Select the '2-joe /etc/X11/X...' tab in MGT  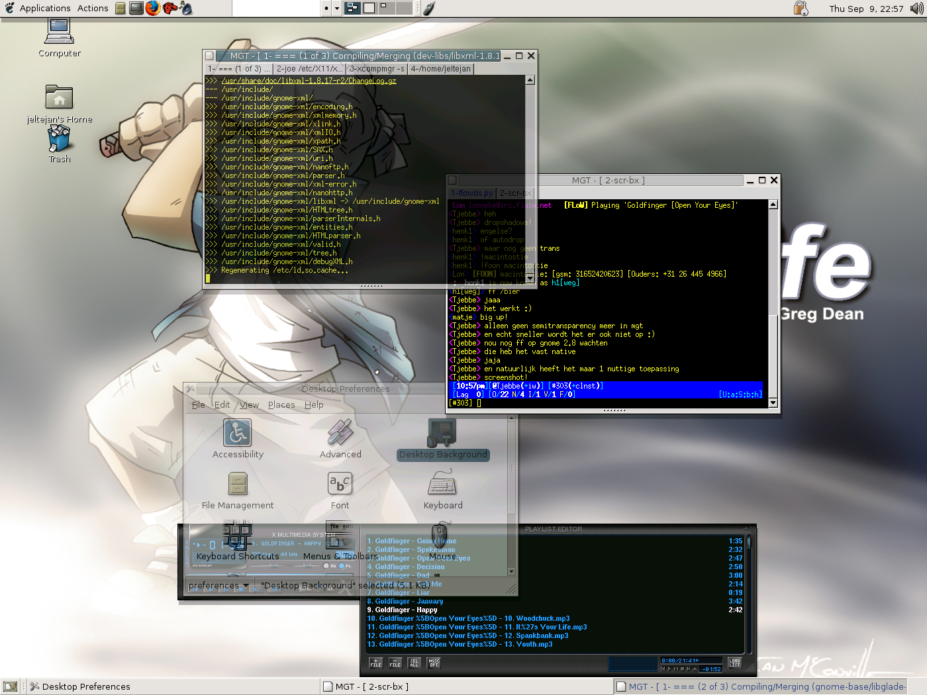point(310,69)
